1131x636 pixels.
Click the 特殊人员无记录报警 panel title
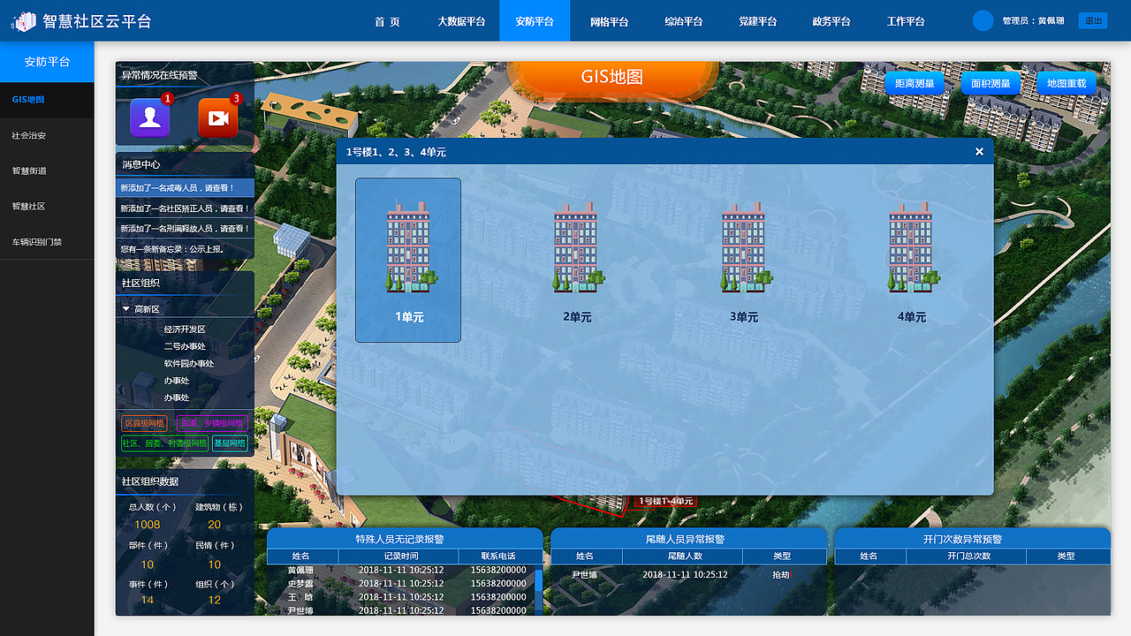400,539
